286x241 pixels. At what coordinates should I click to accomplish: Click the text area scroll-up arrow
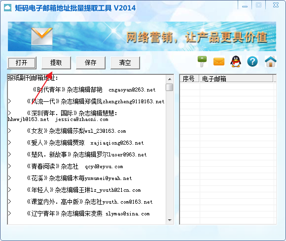170,79
